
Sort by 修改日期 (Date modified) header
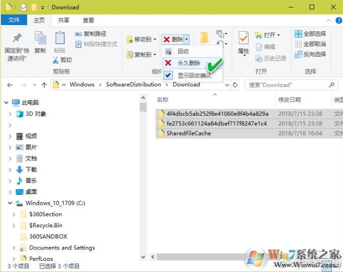pyautogui.click(x=289, y=100)
